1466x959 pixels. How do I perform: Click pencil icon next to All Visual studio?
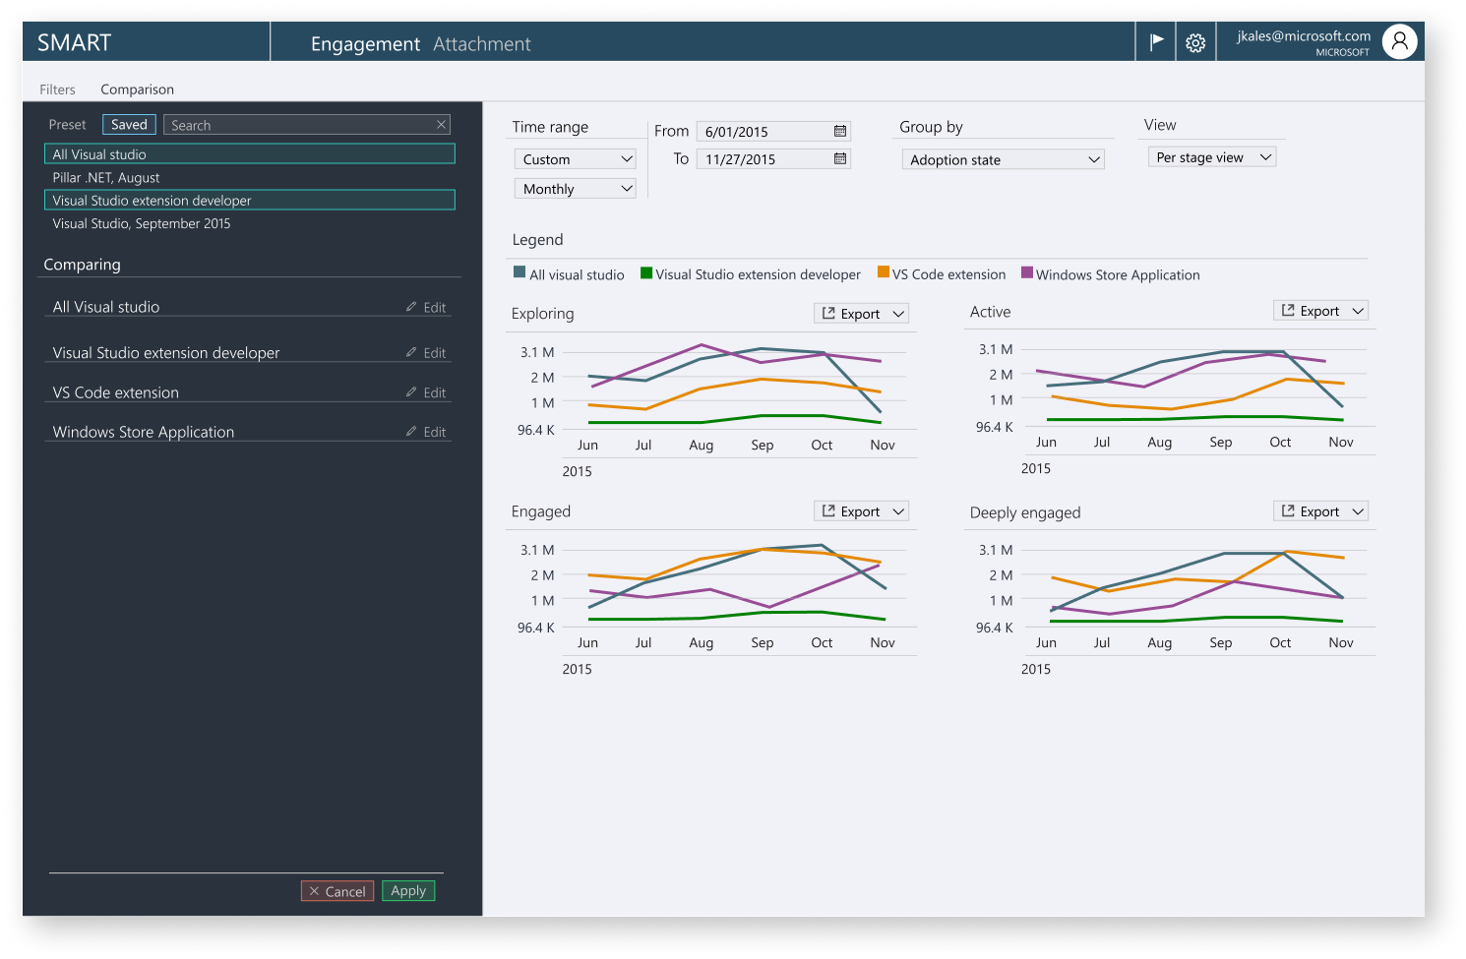pos(411,307)
